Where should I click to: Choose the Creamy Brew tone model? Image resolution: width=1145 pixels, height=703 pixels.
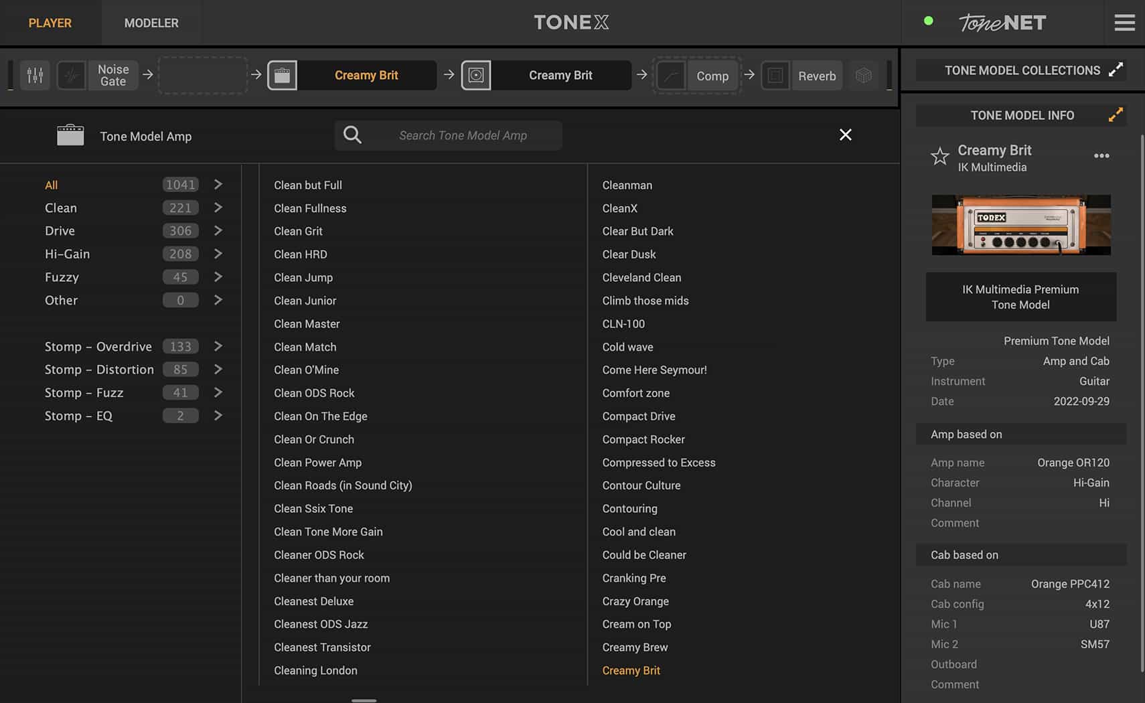(x=635, y=647)
